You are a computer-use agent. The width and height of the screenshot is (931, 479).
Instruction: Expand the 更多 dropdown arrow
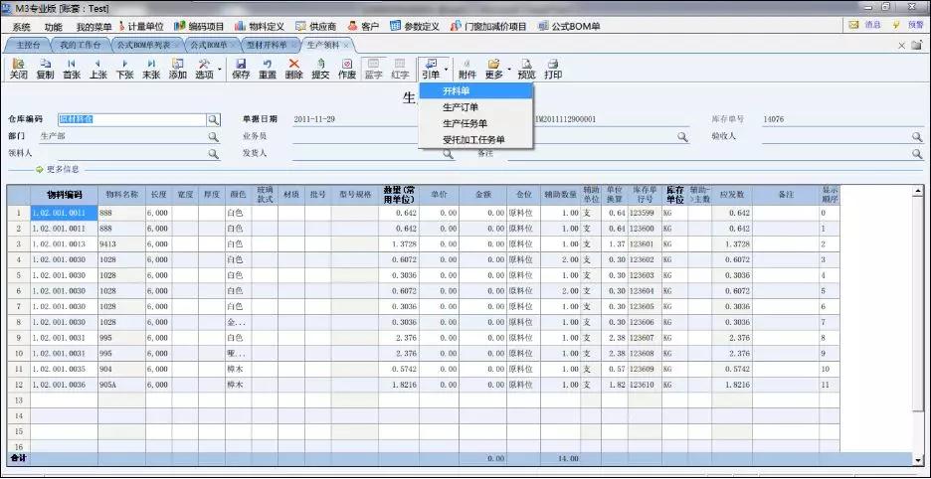point(509,70)
